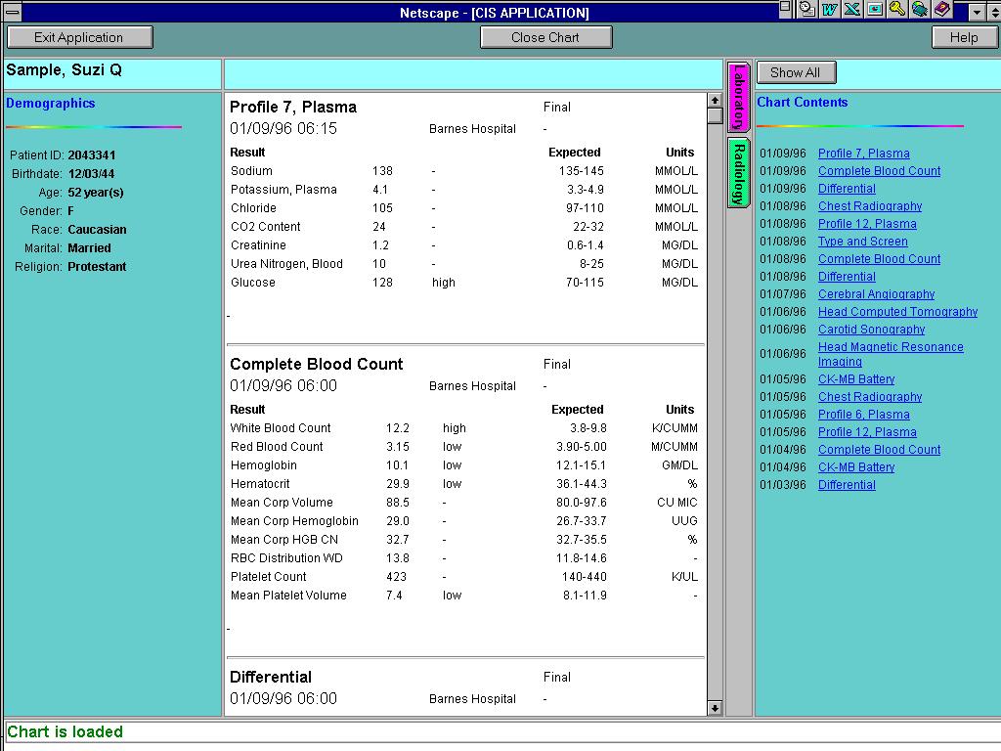This screenshot has width=1001, height=751.
Task: Launch PowerPoint from the Office shortcut bar
Action: (875, 9)
